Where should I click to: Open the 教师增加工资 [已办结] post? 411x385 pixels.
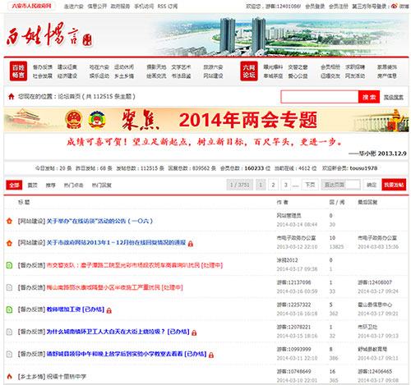click(x=76, y=309)
